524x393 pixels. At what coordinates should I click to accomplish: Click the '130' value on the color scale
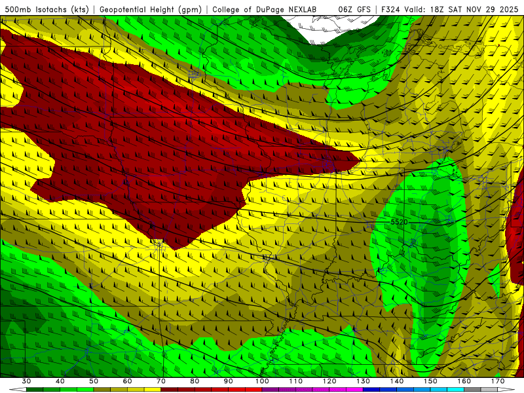click(364, 381)
